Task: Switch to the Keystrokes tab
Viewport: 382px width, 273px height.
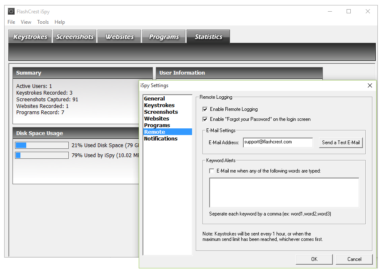Action: 30,37
